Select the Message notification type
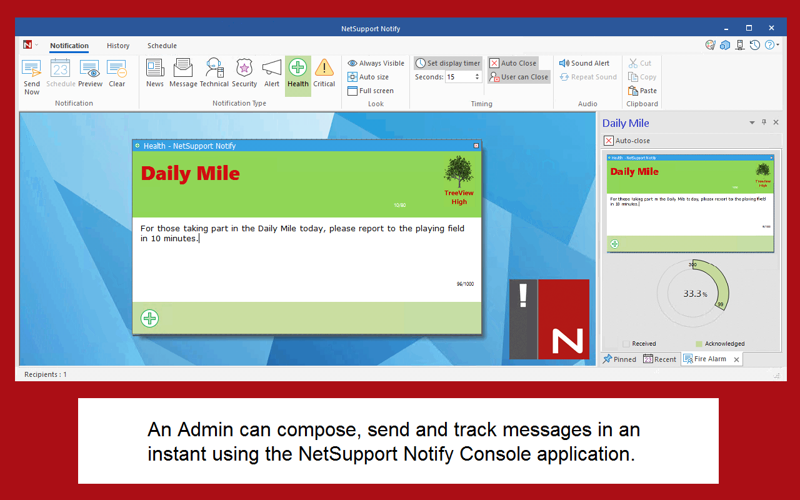Screen dimensions: 800x500 click(x=183, y=74)
